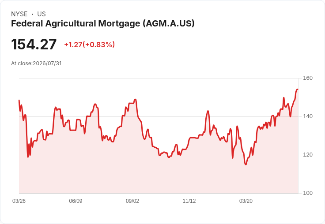Click the 140 price axis label
This screenshot has height=224, width=325.
point(308,116)
